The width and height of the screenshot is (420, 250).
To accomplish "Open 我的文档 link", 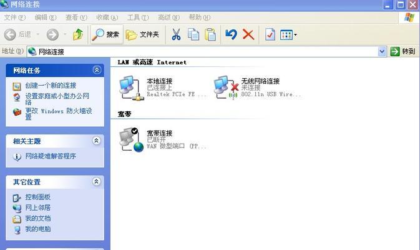I will tap(38, 218).
